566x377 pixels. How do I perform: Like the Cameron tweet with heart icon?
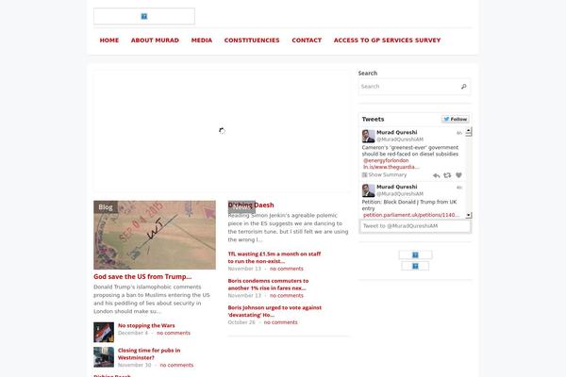coord(458,175)
